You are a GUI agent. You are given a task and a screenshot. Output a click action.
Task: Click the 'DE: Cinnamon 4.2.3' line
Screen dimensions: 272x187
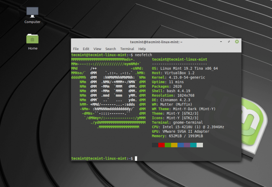[171, 100]
